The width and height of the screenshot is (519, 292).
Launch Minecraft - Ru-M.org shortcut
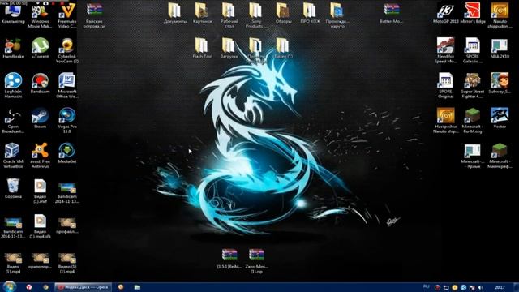[x=472, y=121]
